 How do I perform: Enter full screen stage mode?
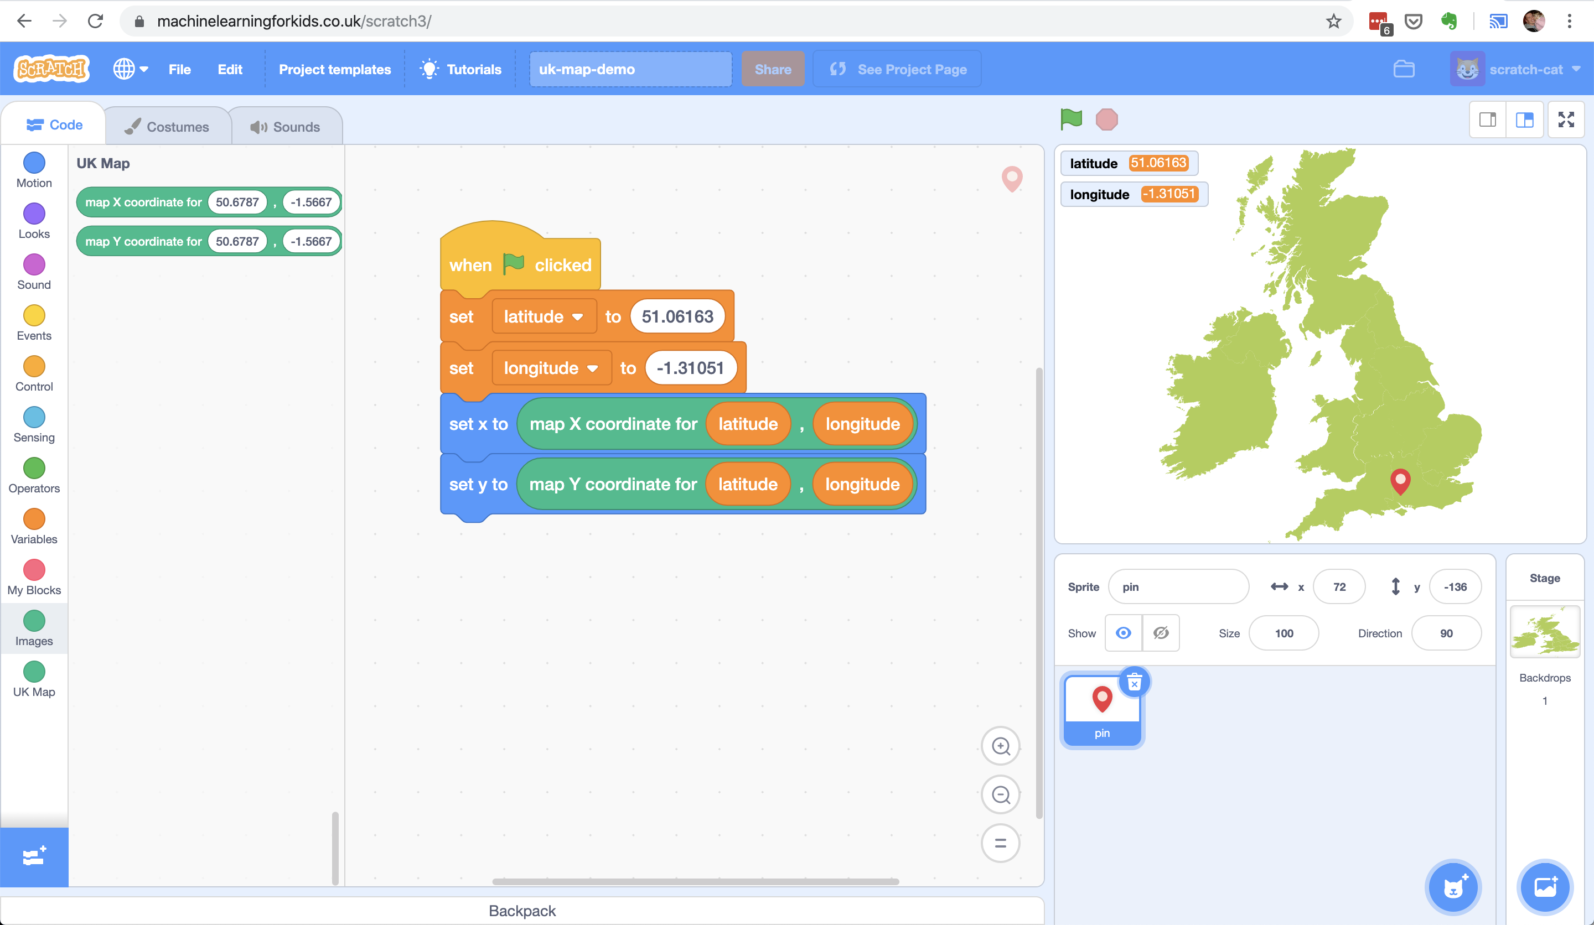1566,119
